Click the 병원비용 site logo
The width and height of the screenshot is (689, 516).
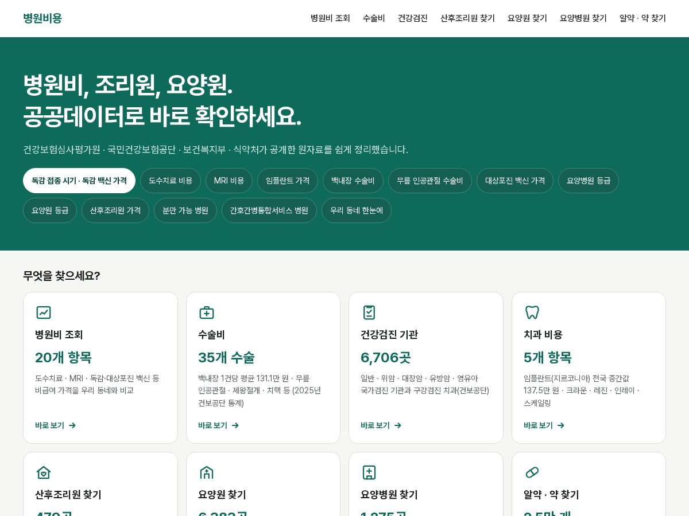click(x=42, y=18)
